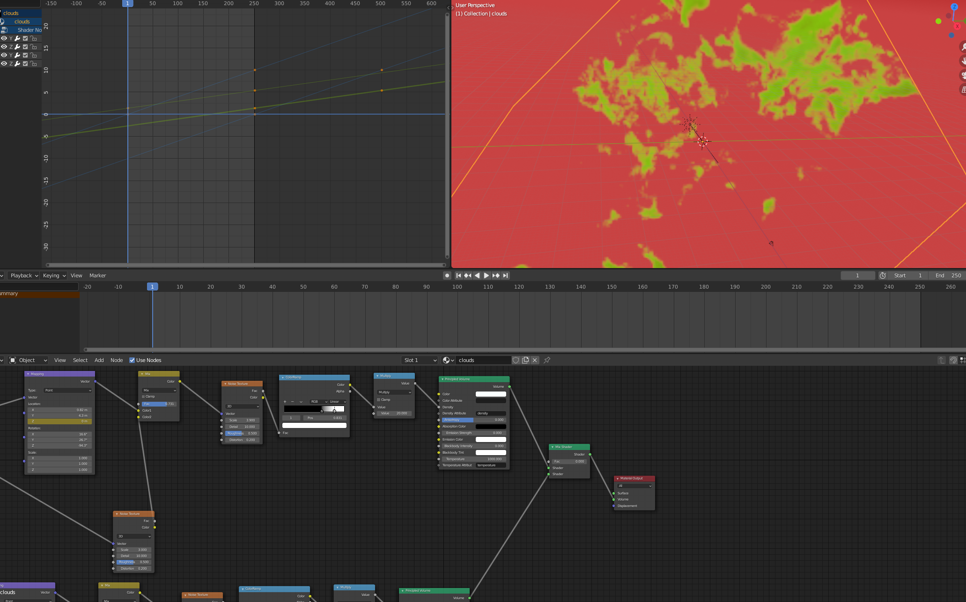This screenshot has width=966, height=602.
Task: Open the Add menu in the node editor
Action: [x=99, y=360]
